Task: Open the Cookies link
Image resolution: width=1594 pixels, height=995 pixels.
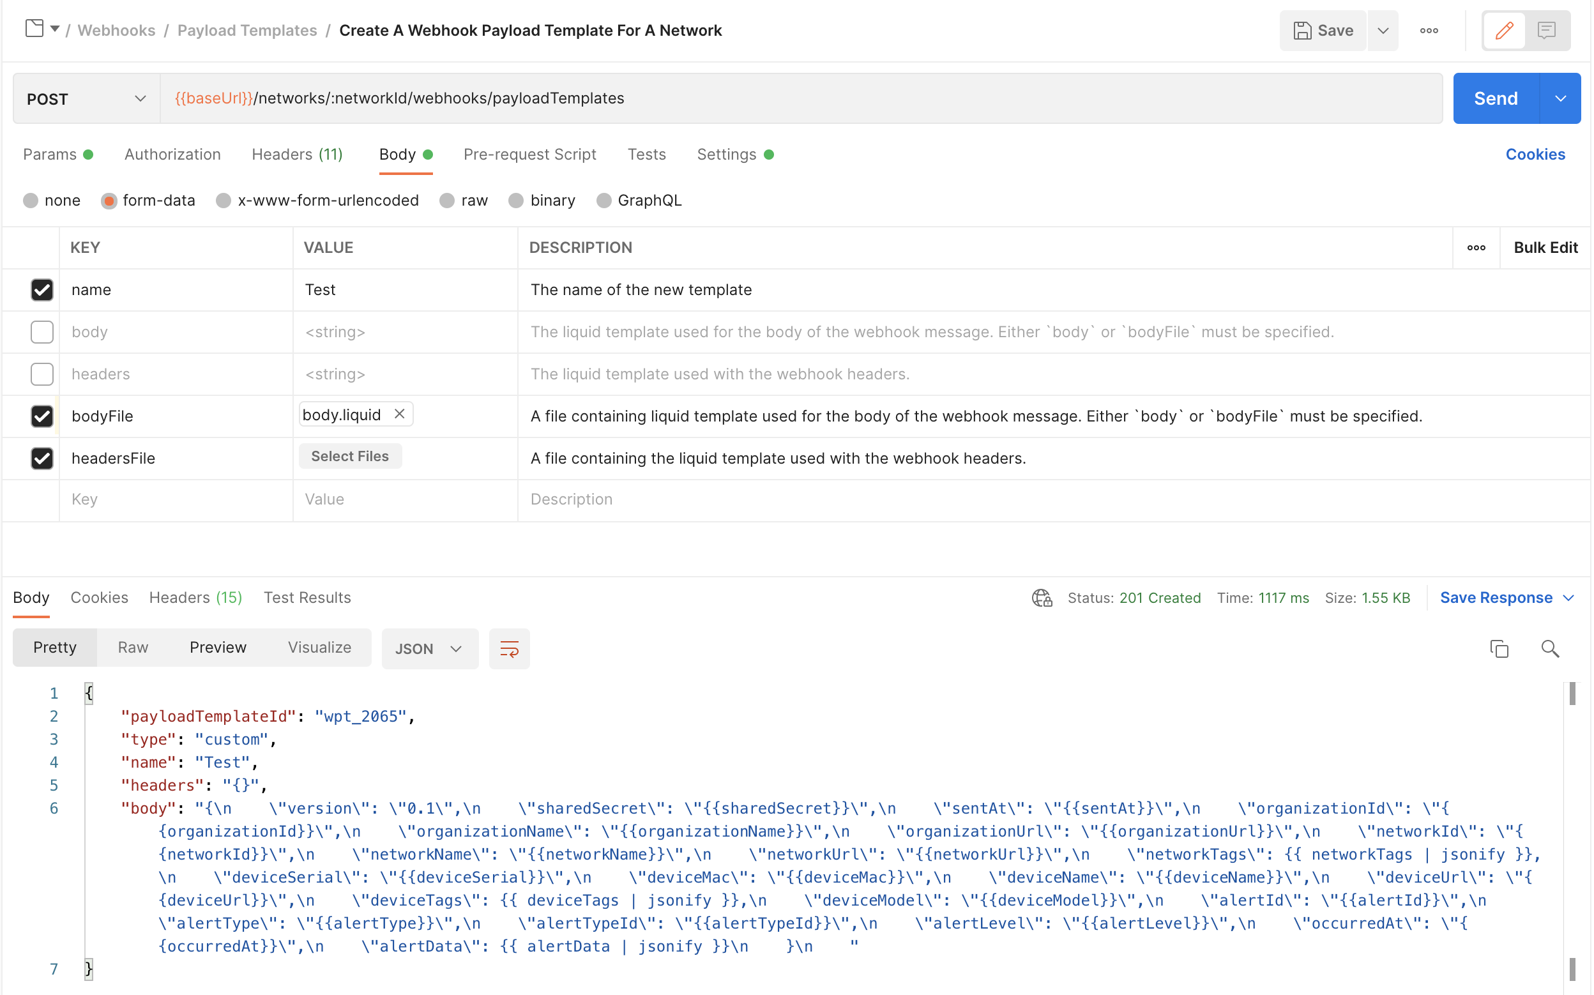Action: tap(1535, 154)
